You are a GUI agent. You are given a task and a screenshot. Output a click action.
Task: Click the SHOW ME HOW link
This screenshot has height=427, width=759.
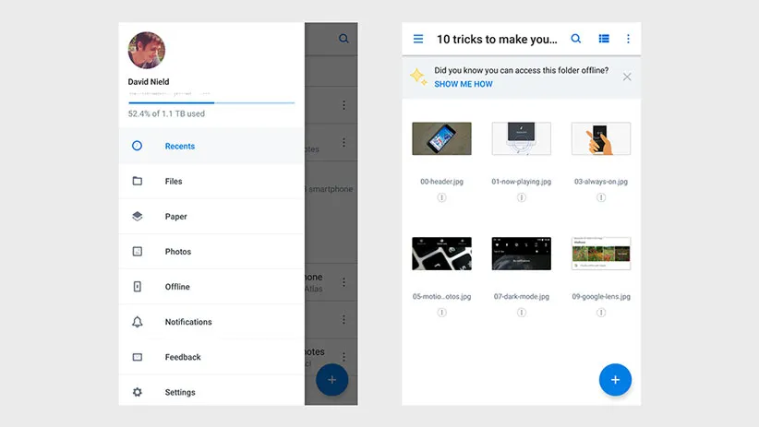pos(464,84)
